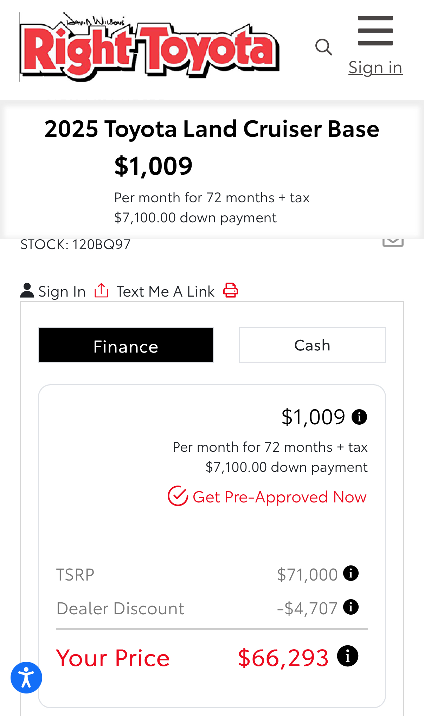Click the check-circle icon beside Get Pre-Approved
Image resolution: width=424 pixels, height=716 pixels.
178,496
